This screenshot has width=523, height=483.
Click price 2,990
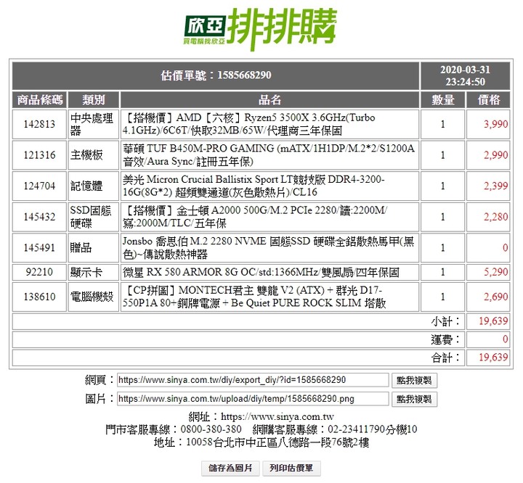pyautogui.click(x=495, y=155)
